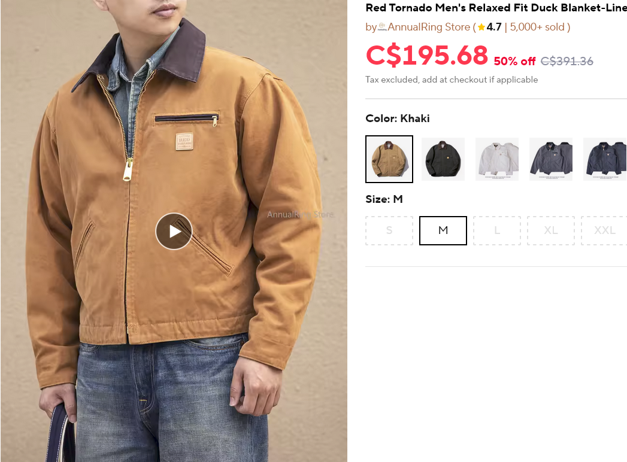Click the star rating icon
The width and height of the screenshot is (627, 462).
pos(481,27)
